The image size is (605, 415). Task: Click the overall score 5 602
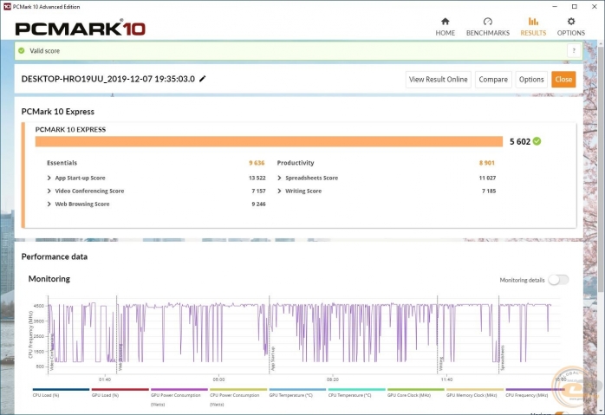pos(520,141)
